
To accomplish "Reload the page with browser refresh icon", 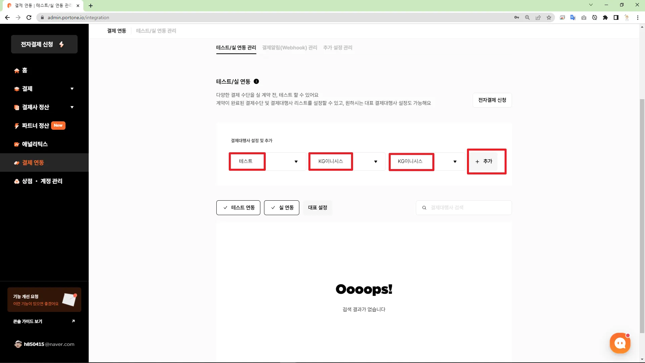I will (x=29, y=17).
